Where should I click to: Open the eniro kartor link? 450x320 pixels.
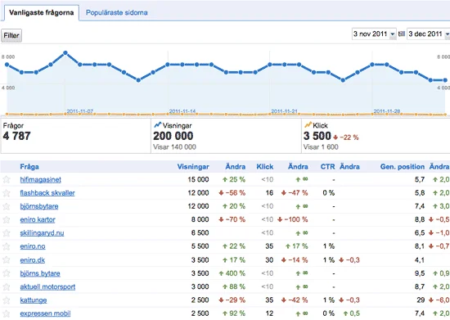(x=38, y=220)
